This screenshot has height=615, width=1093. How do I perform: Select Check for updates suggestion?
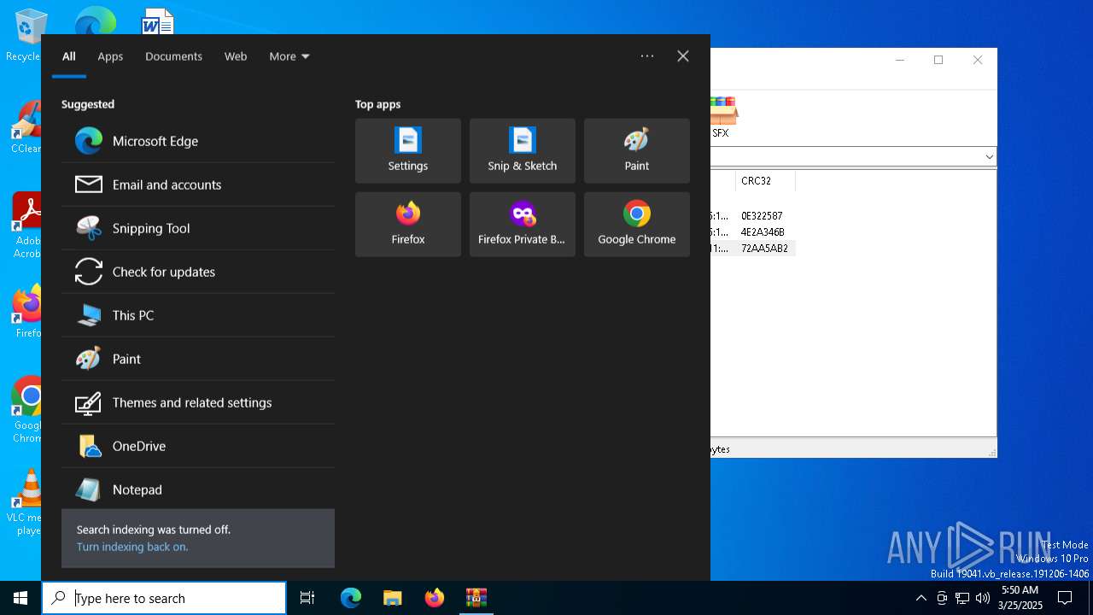tap(198, 272)
